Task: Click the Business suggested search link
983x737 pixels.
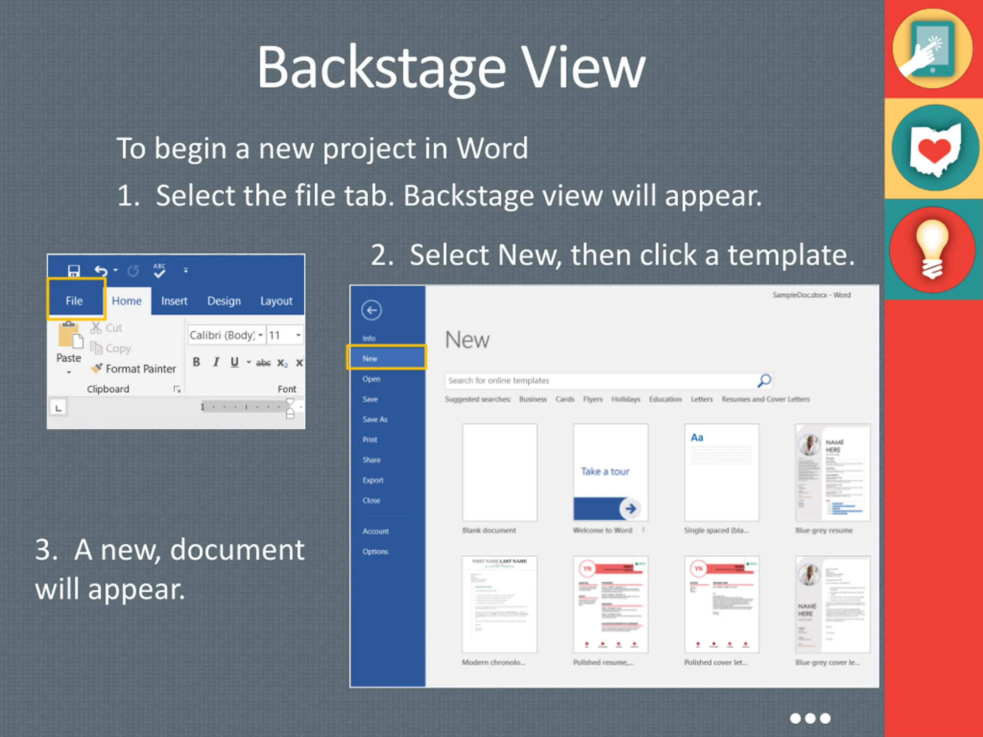Action: click(x=532, y=399)
